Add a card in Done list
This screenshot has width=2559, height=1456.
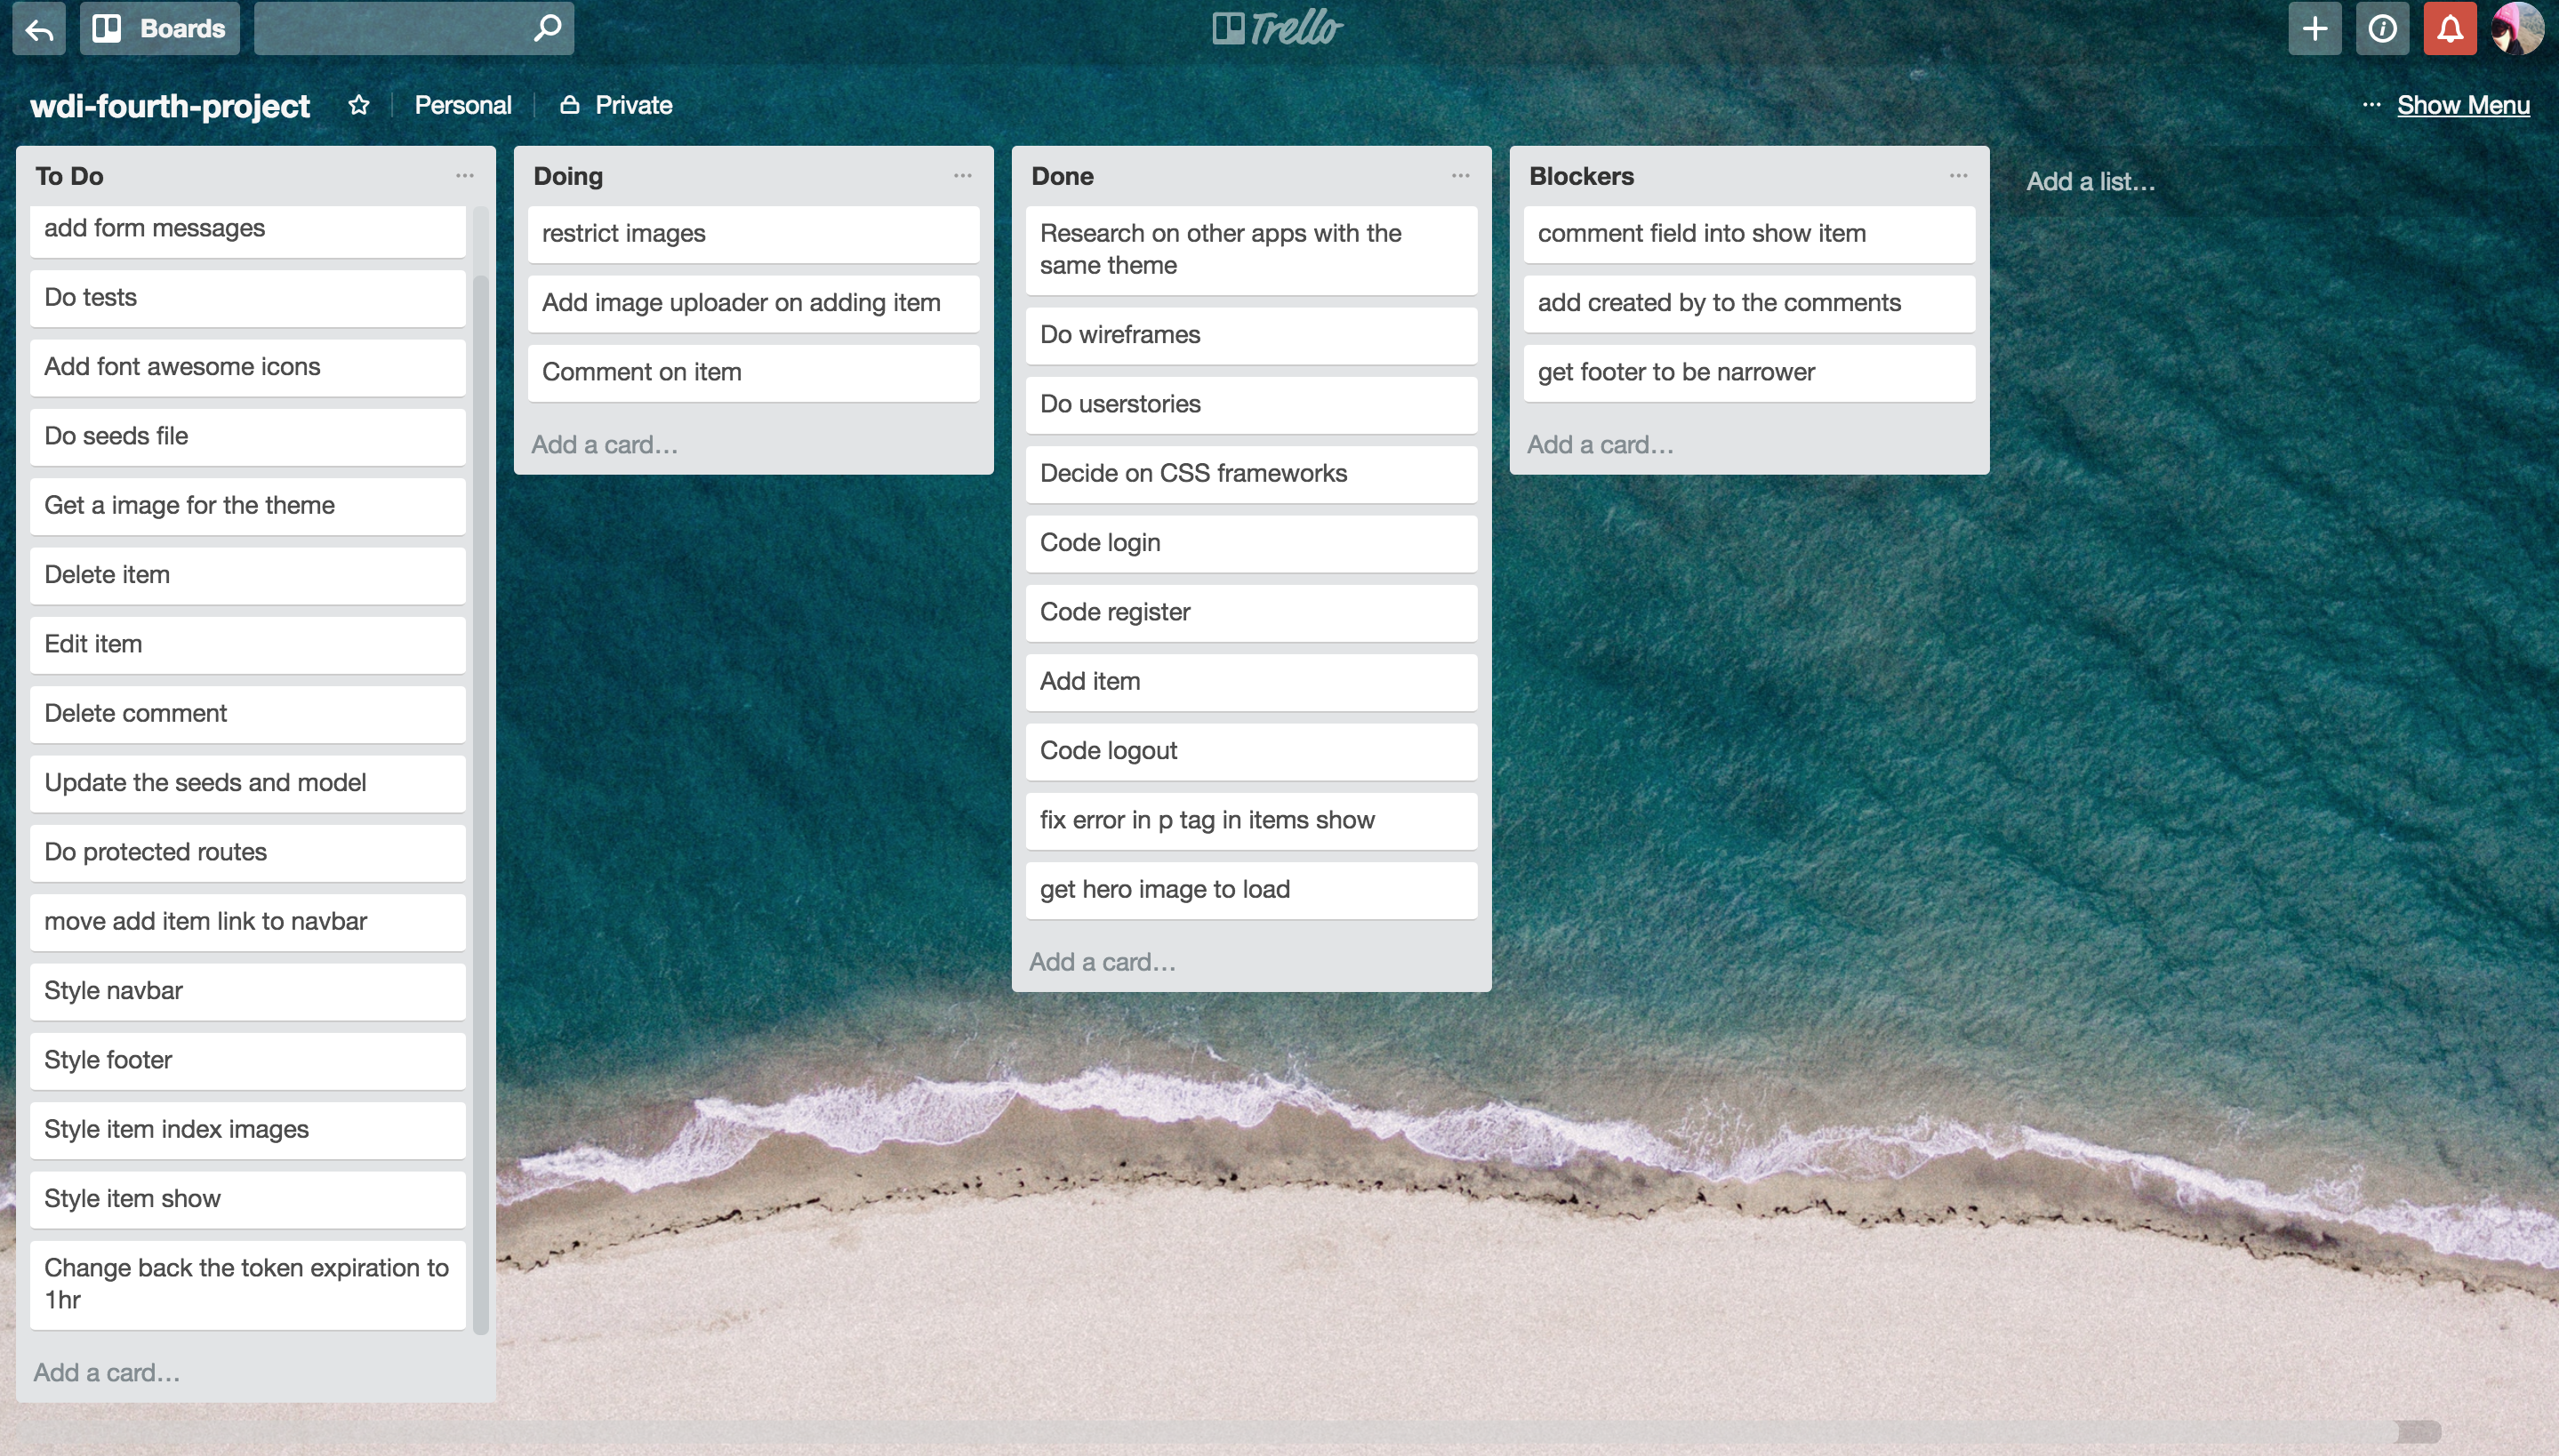pos(1102,961)
